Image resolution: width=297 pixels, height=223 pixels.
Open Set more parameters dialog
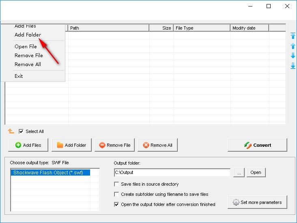pyautogui.click(x=257, y=202)
